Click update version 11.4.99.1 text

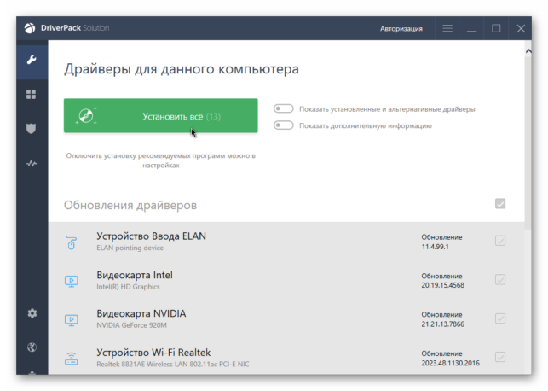[436, 247]
